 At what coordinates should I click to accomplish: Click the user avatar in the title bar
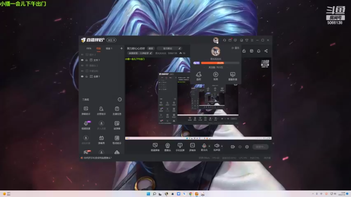(215, 40)
